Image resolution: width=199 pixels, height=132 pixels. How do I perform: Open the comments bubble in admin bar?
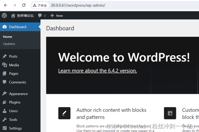click(40, 15)
